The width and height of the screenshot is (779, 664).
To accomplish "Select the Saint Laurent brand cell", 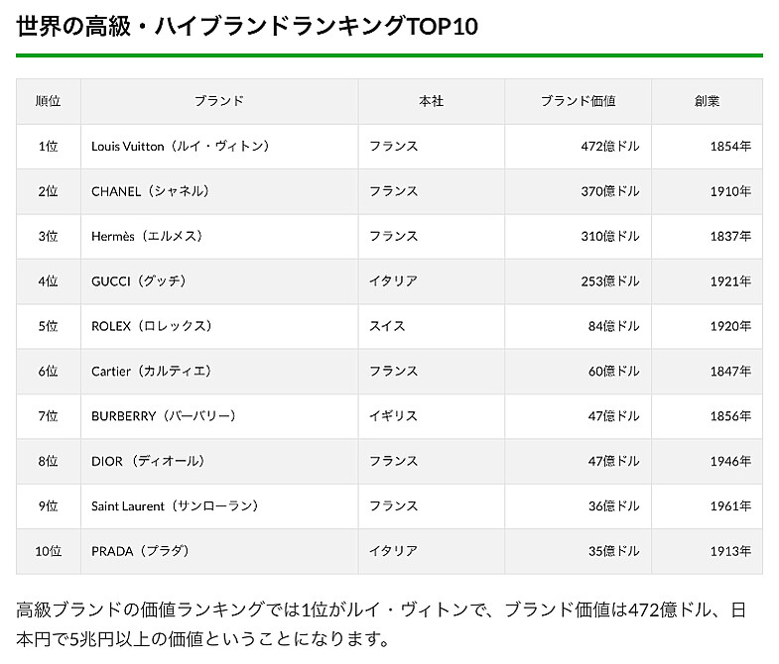I will (x=219, y=506).
